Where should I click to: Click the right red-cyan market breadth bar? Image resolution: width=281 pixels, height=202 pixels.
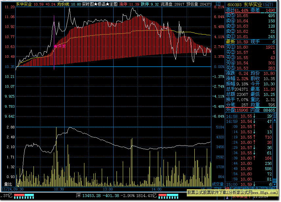169,196
